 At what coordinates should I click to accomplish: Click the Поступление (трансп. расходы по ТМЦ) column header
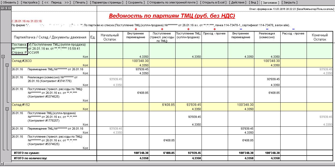(162, 37)
